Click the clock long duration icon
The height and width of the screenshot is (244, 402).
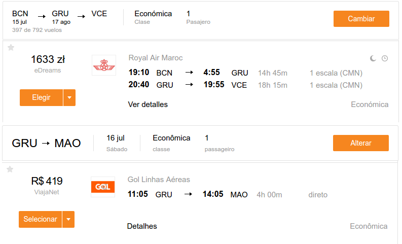385,58
